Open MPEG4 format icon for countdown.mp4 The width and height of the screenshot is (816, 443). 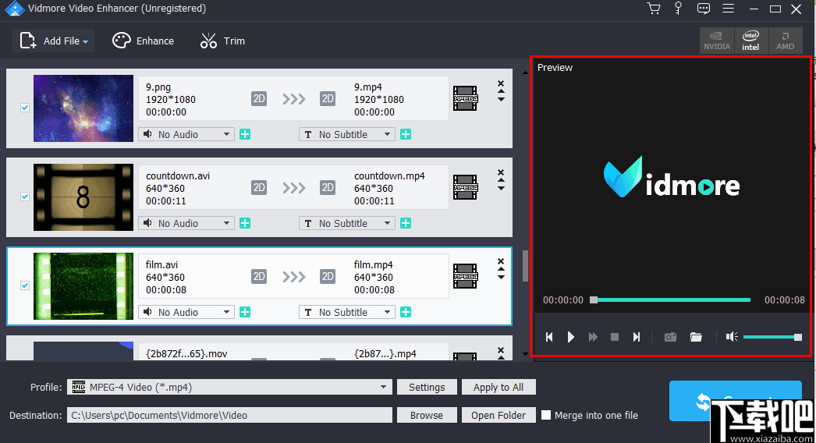[x=465, y=187]
